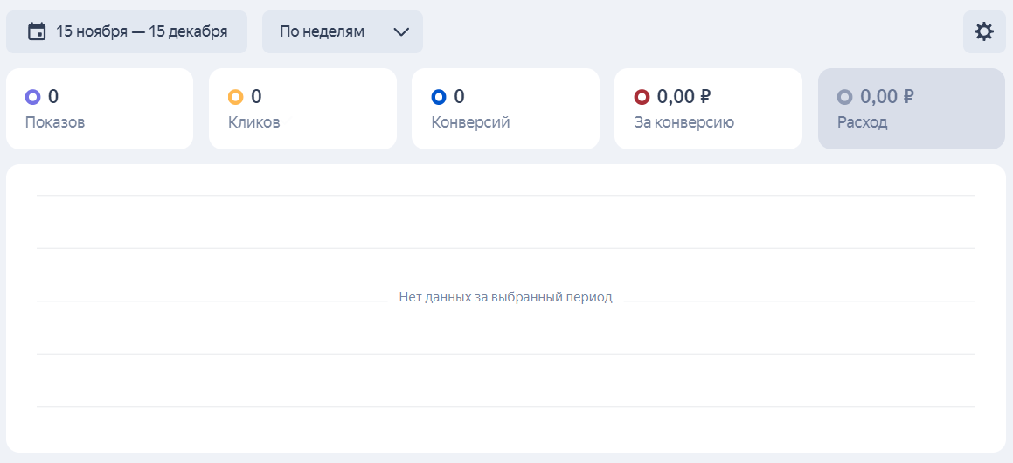This screenshot has width=1013, height=463.
Task: Toggle the Показов metric card
Action: [x=100, y=109]
